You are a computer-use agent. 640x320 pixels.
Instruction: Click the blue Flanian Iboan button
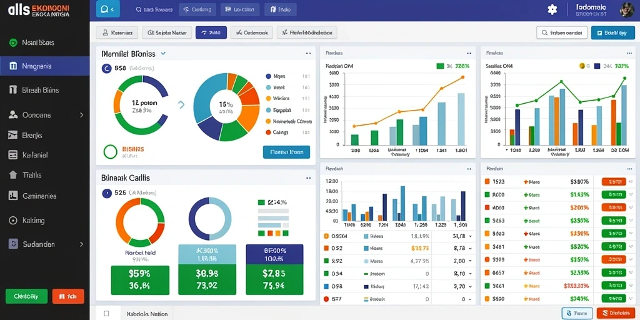(286, 152)
